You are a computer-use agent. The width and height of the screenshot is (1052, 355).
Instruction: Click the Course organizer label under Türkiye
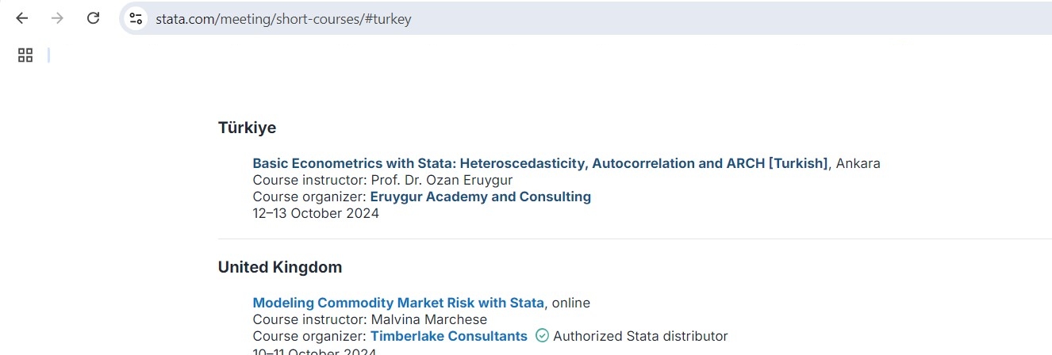coord(309,197)
